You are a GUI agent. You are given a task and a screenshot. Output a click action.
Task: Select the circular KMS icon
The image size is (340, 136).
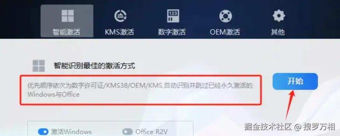pos(120,16)
